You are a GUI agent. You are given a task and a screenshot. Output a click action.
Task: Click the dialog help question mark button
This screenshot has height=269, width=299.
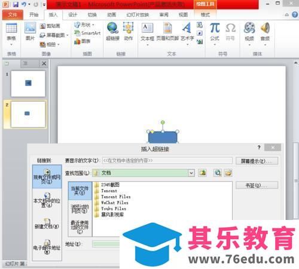pos(259,148)
